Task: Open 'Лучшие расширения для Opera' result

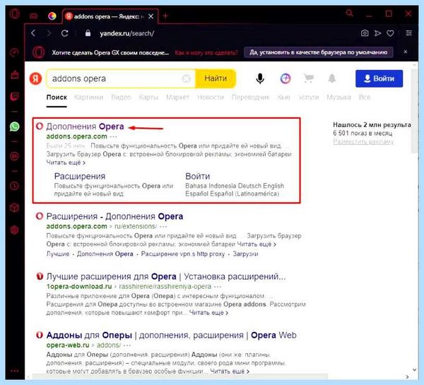Action: (x=166, y=276)
